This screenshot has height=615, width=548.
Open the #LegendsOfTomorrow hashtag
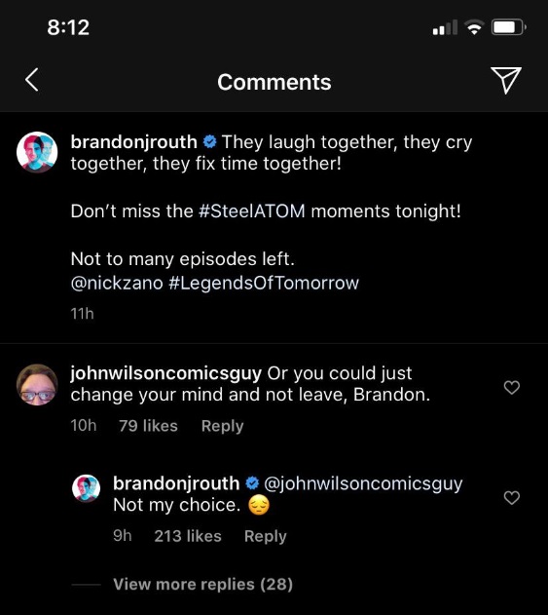coord(264,283)
